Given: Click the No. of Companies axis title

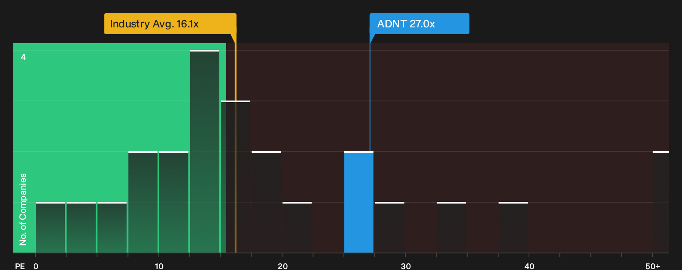Looking at the screenshot, I should (x=23, y=209).
